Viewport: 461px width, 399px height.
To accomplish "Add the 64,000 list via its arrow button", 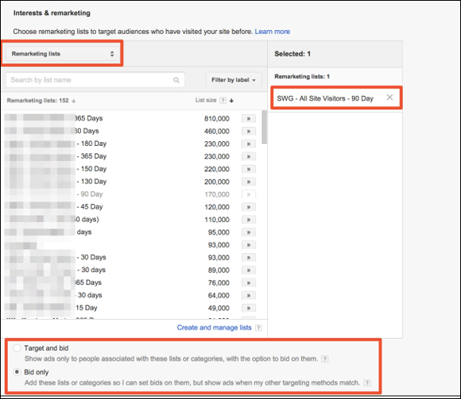I will click(x=249, y=295).
